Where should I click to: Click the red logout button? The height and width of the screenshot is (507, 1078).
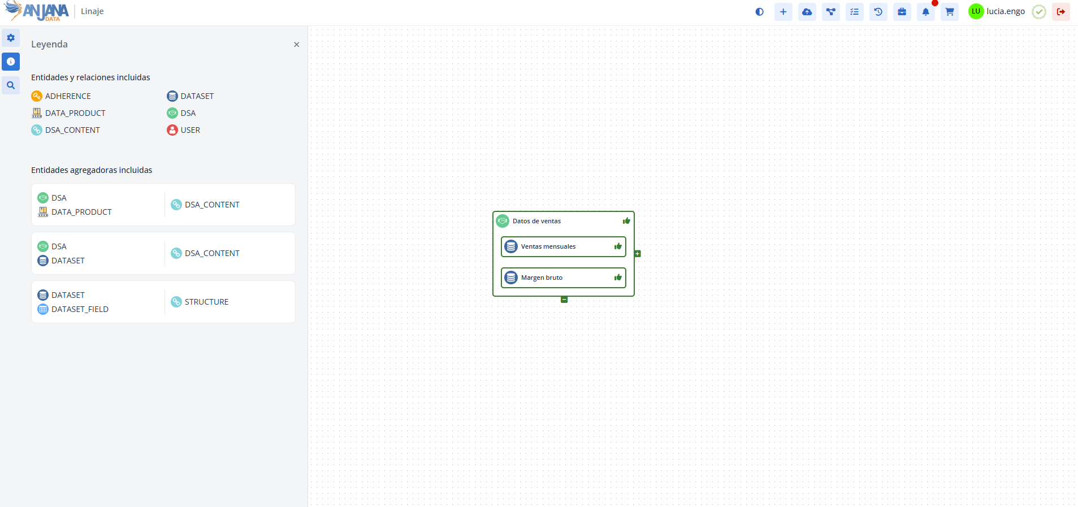coord(1060,12)
